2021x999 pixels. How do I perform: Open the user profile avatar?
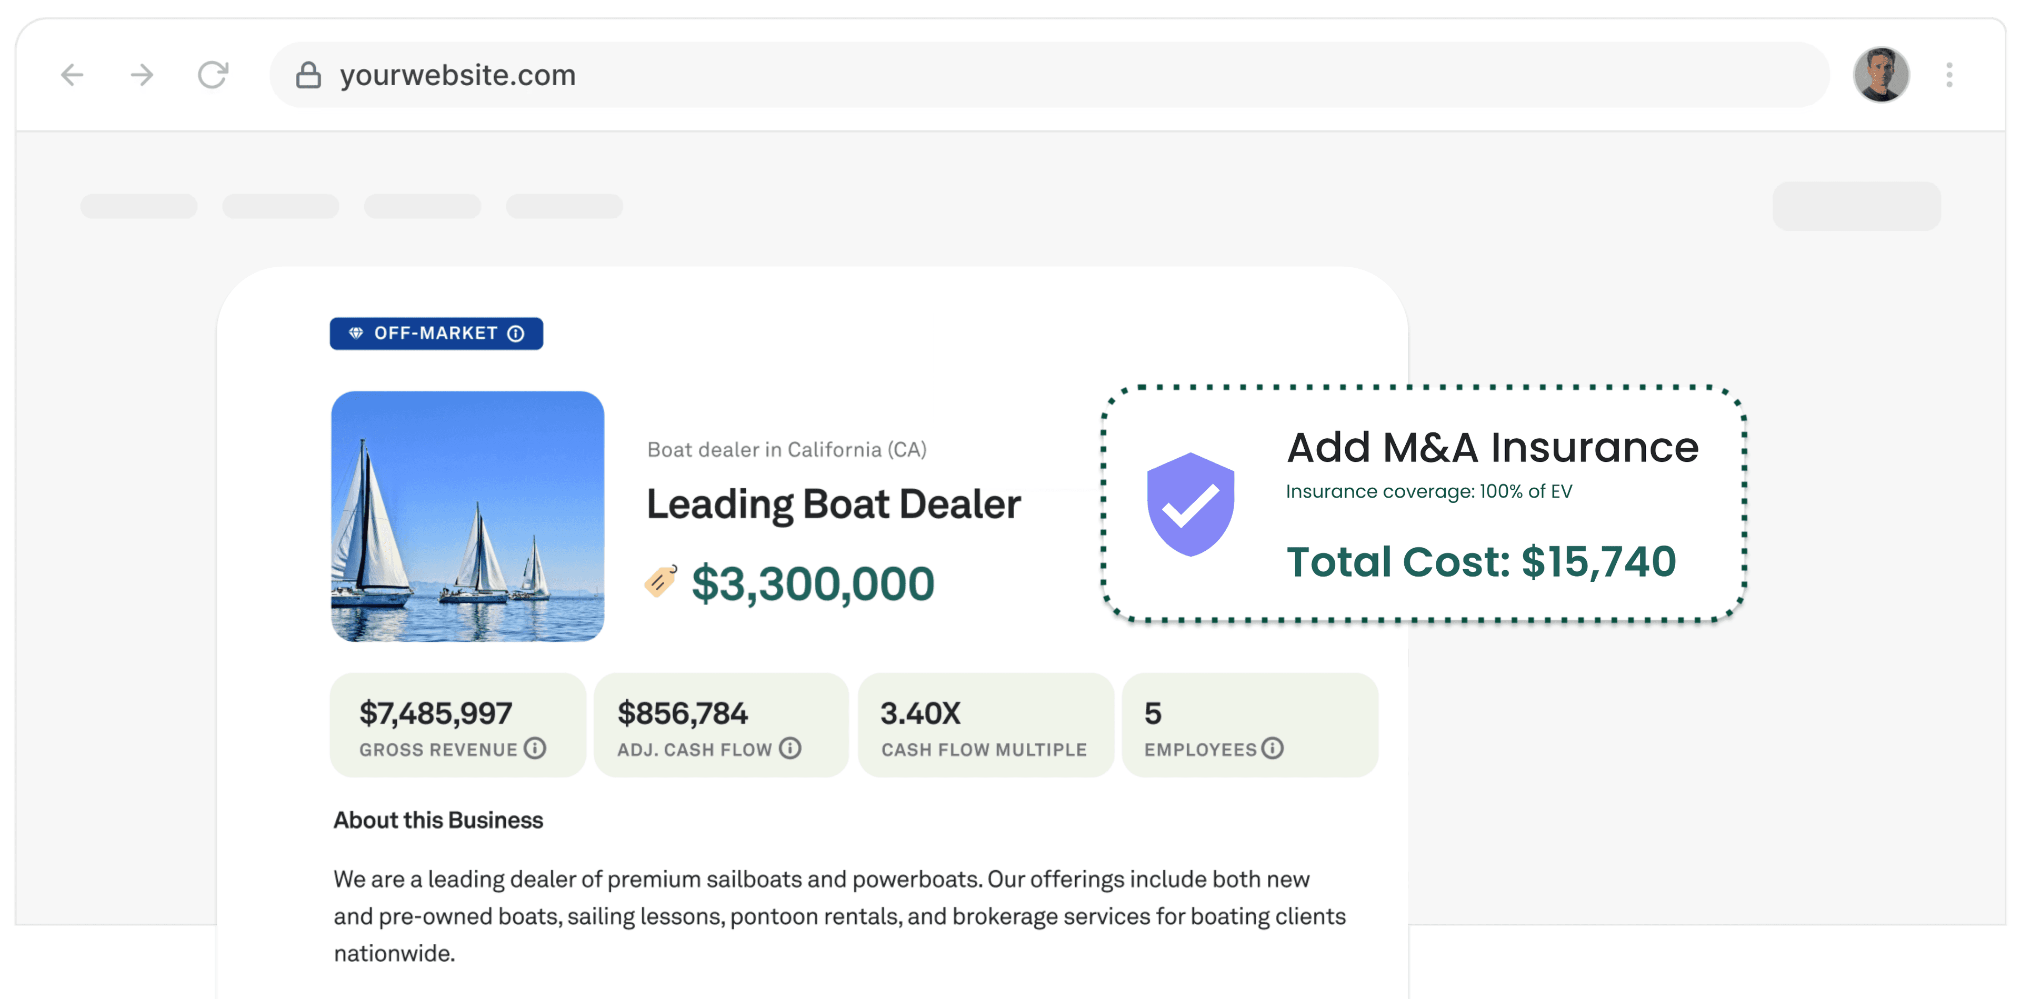[x=1880, y=75]
